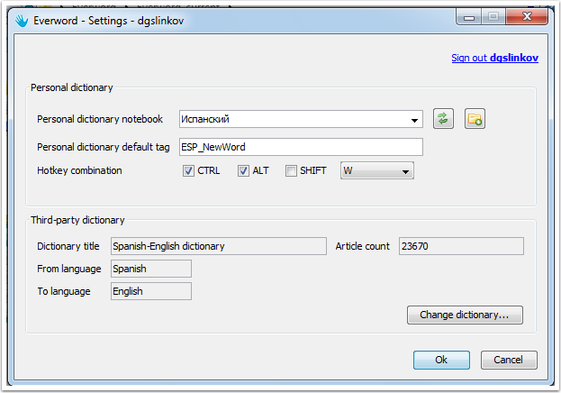Click the Sign out dgslinkov link
The height and width of the screenshot is (393, 561).
point(494,58)
